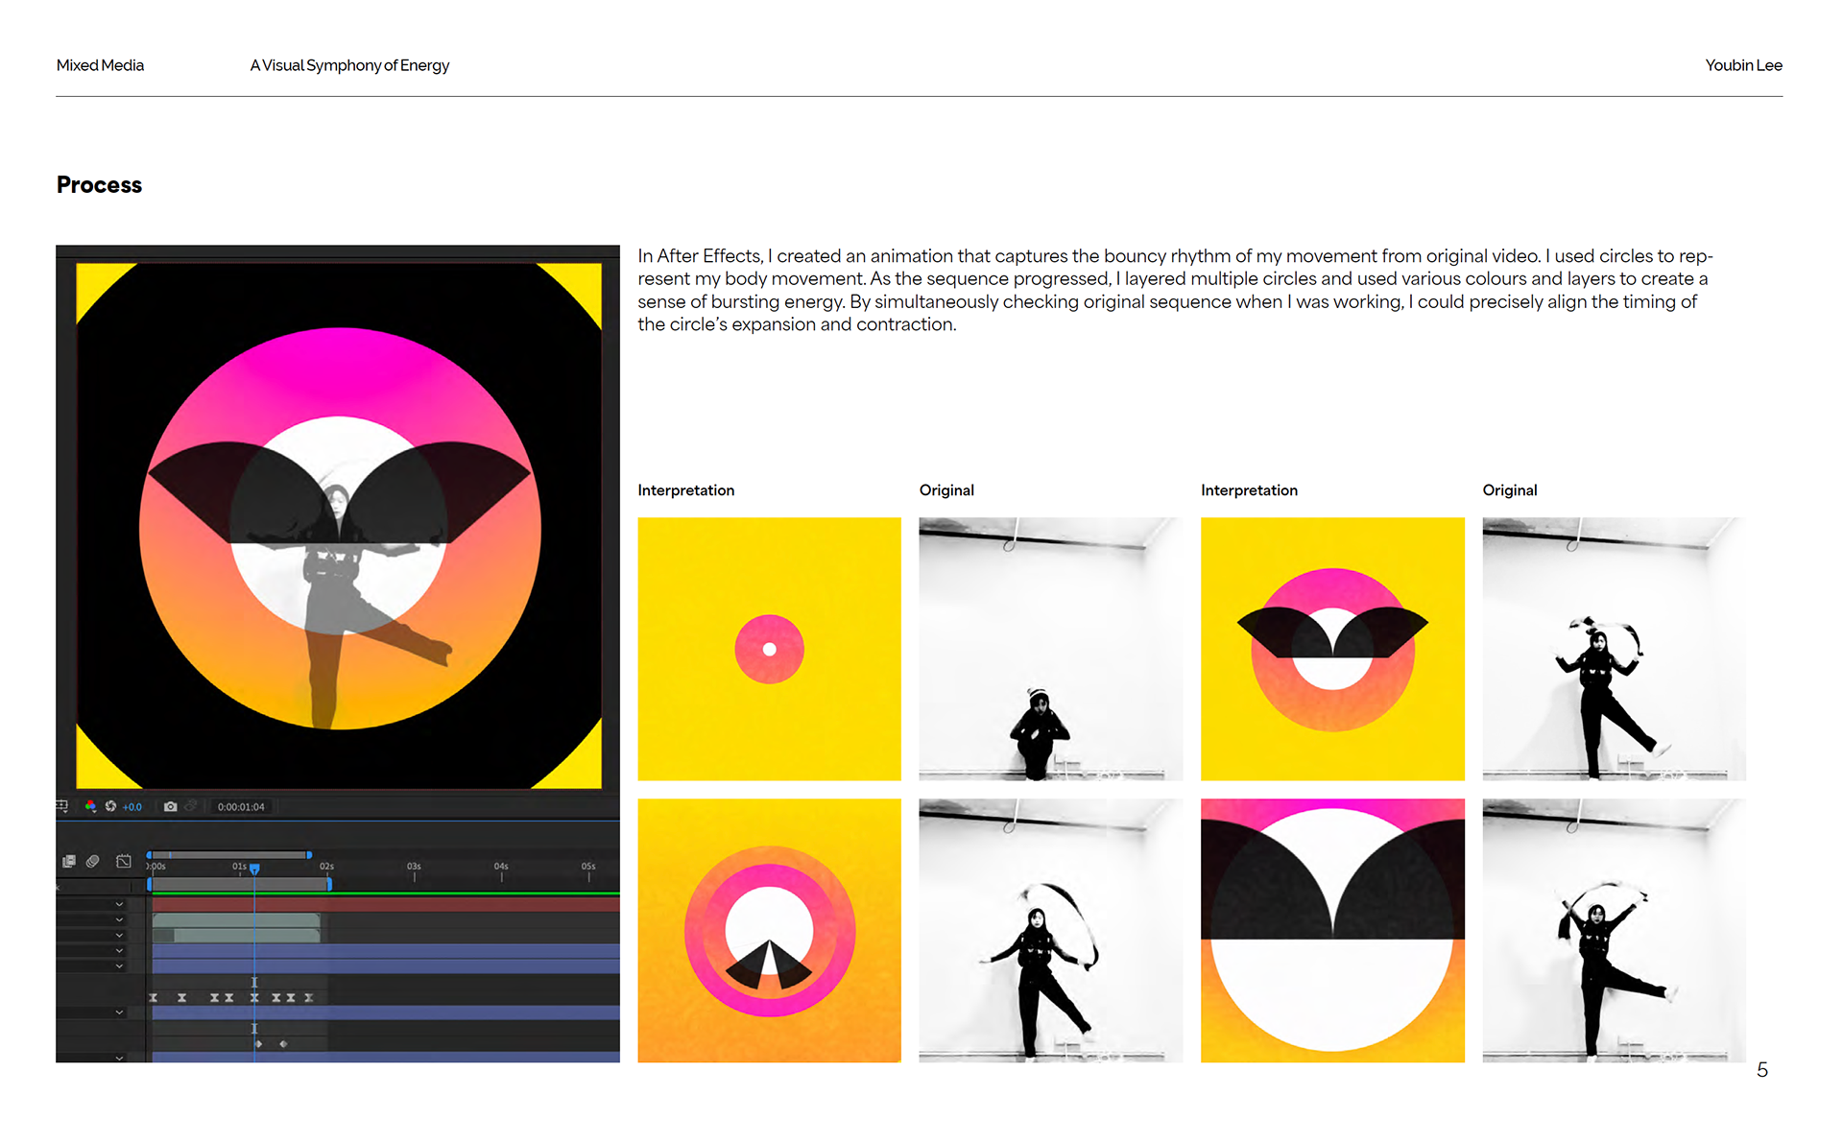Click the work area end handle
The image size is (1843, 1144).
pos(329,884)
